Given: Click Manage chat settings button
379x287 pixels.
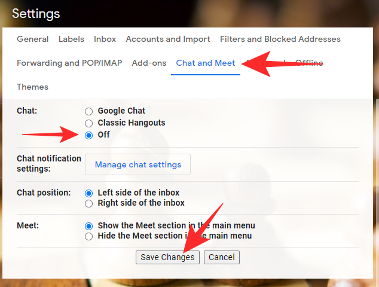Looking at the screenshot, I should click(137, 165).
